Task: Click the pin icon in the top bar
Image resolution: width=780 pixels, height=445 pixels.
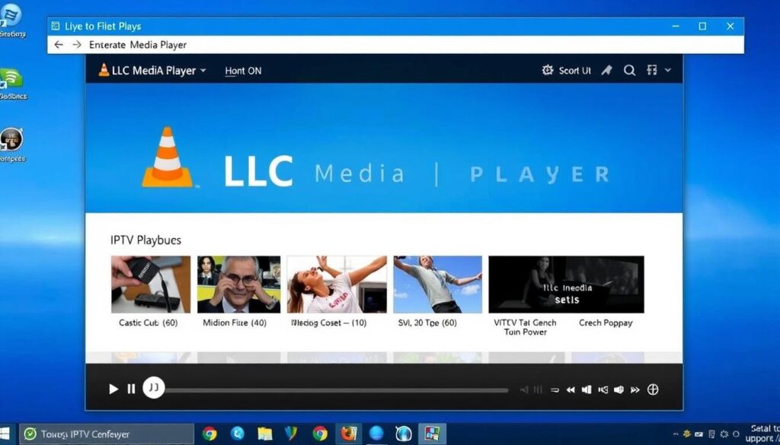Action: click(607, 70)
